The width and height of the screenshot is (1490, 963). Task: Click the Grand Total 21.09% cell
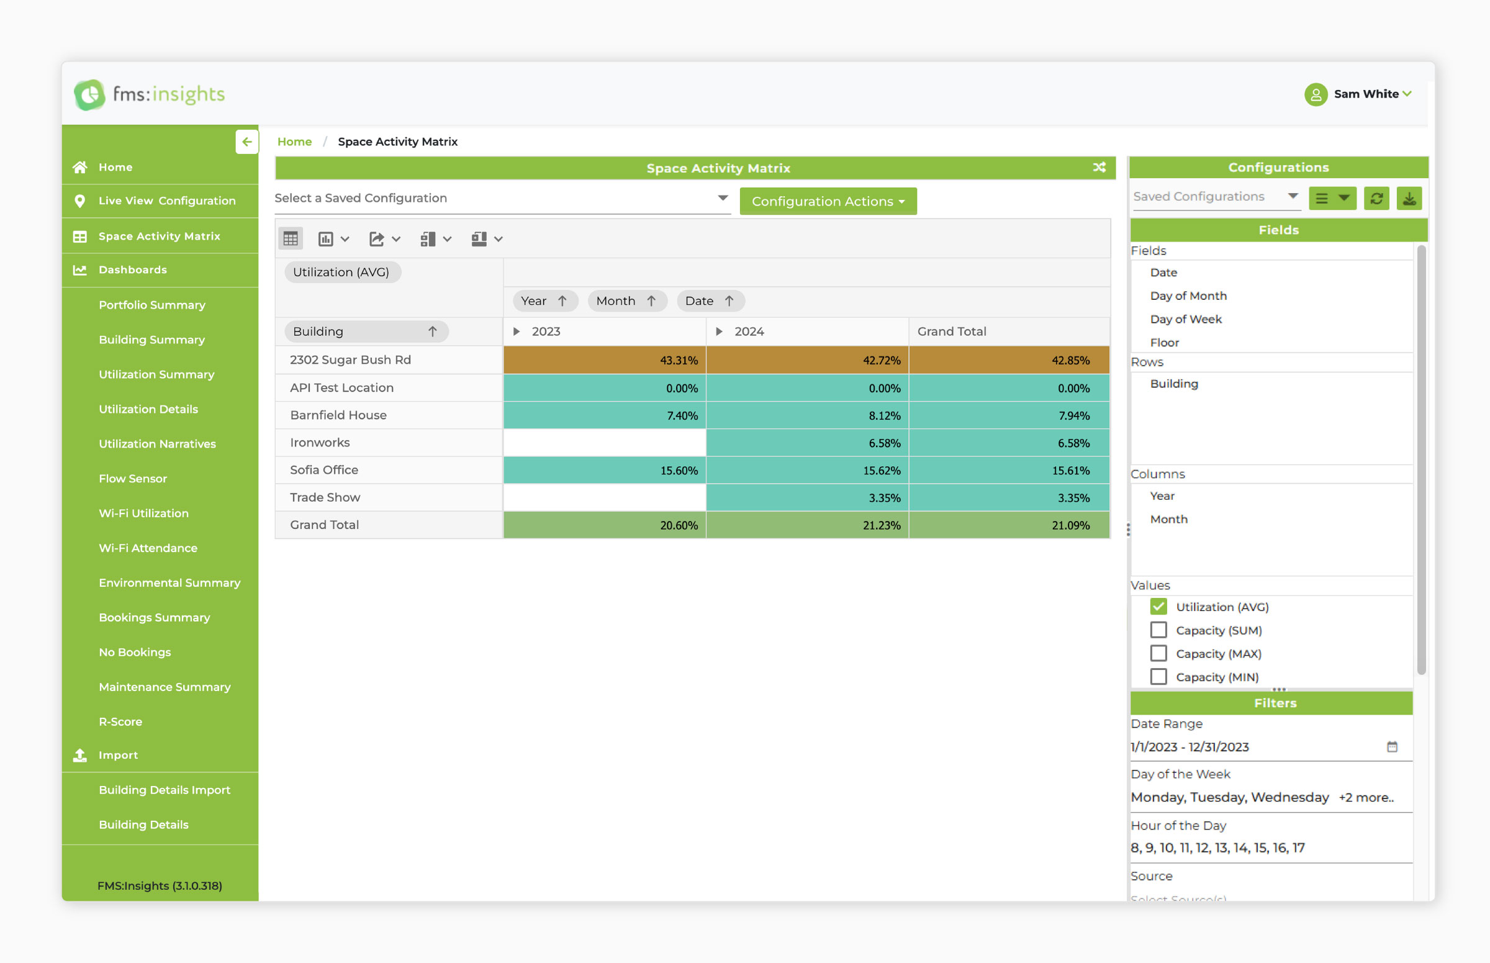coord(1009,525)
